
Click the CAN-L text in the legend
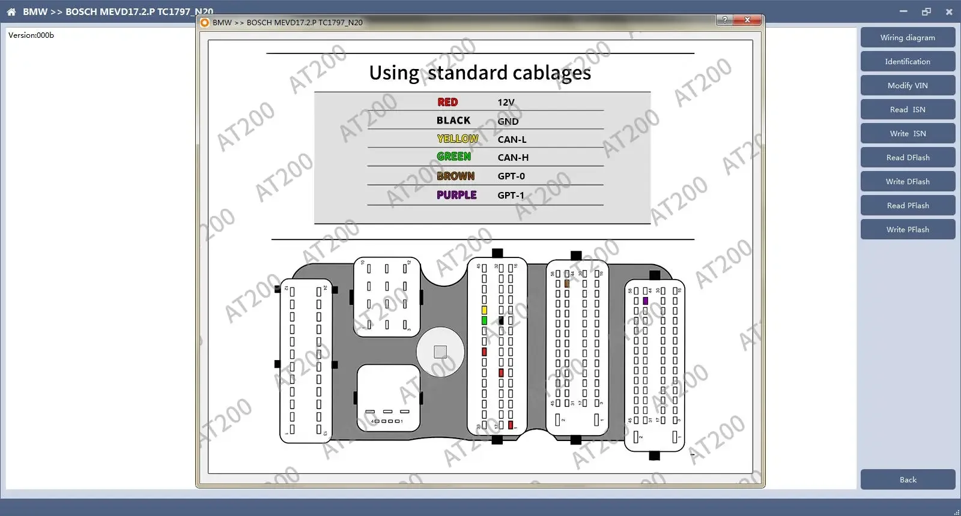(512, 139)
